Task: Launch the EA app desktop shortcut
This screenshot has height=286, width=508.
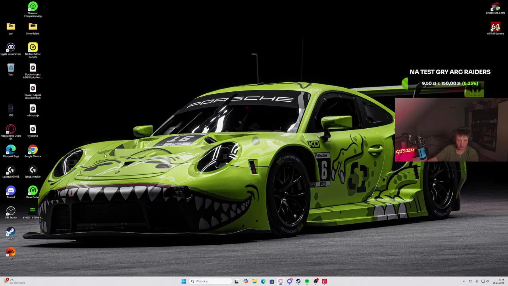Action: click(11, 254)
